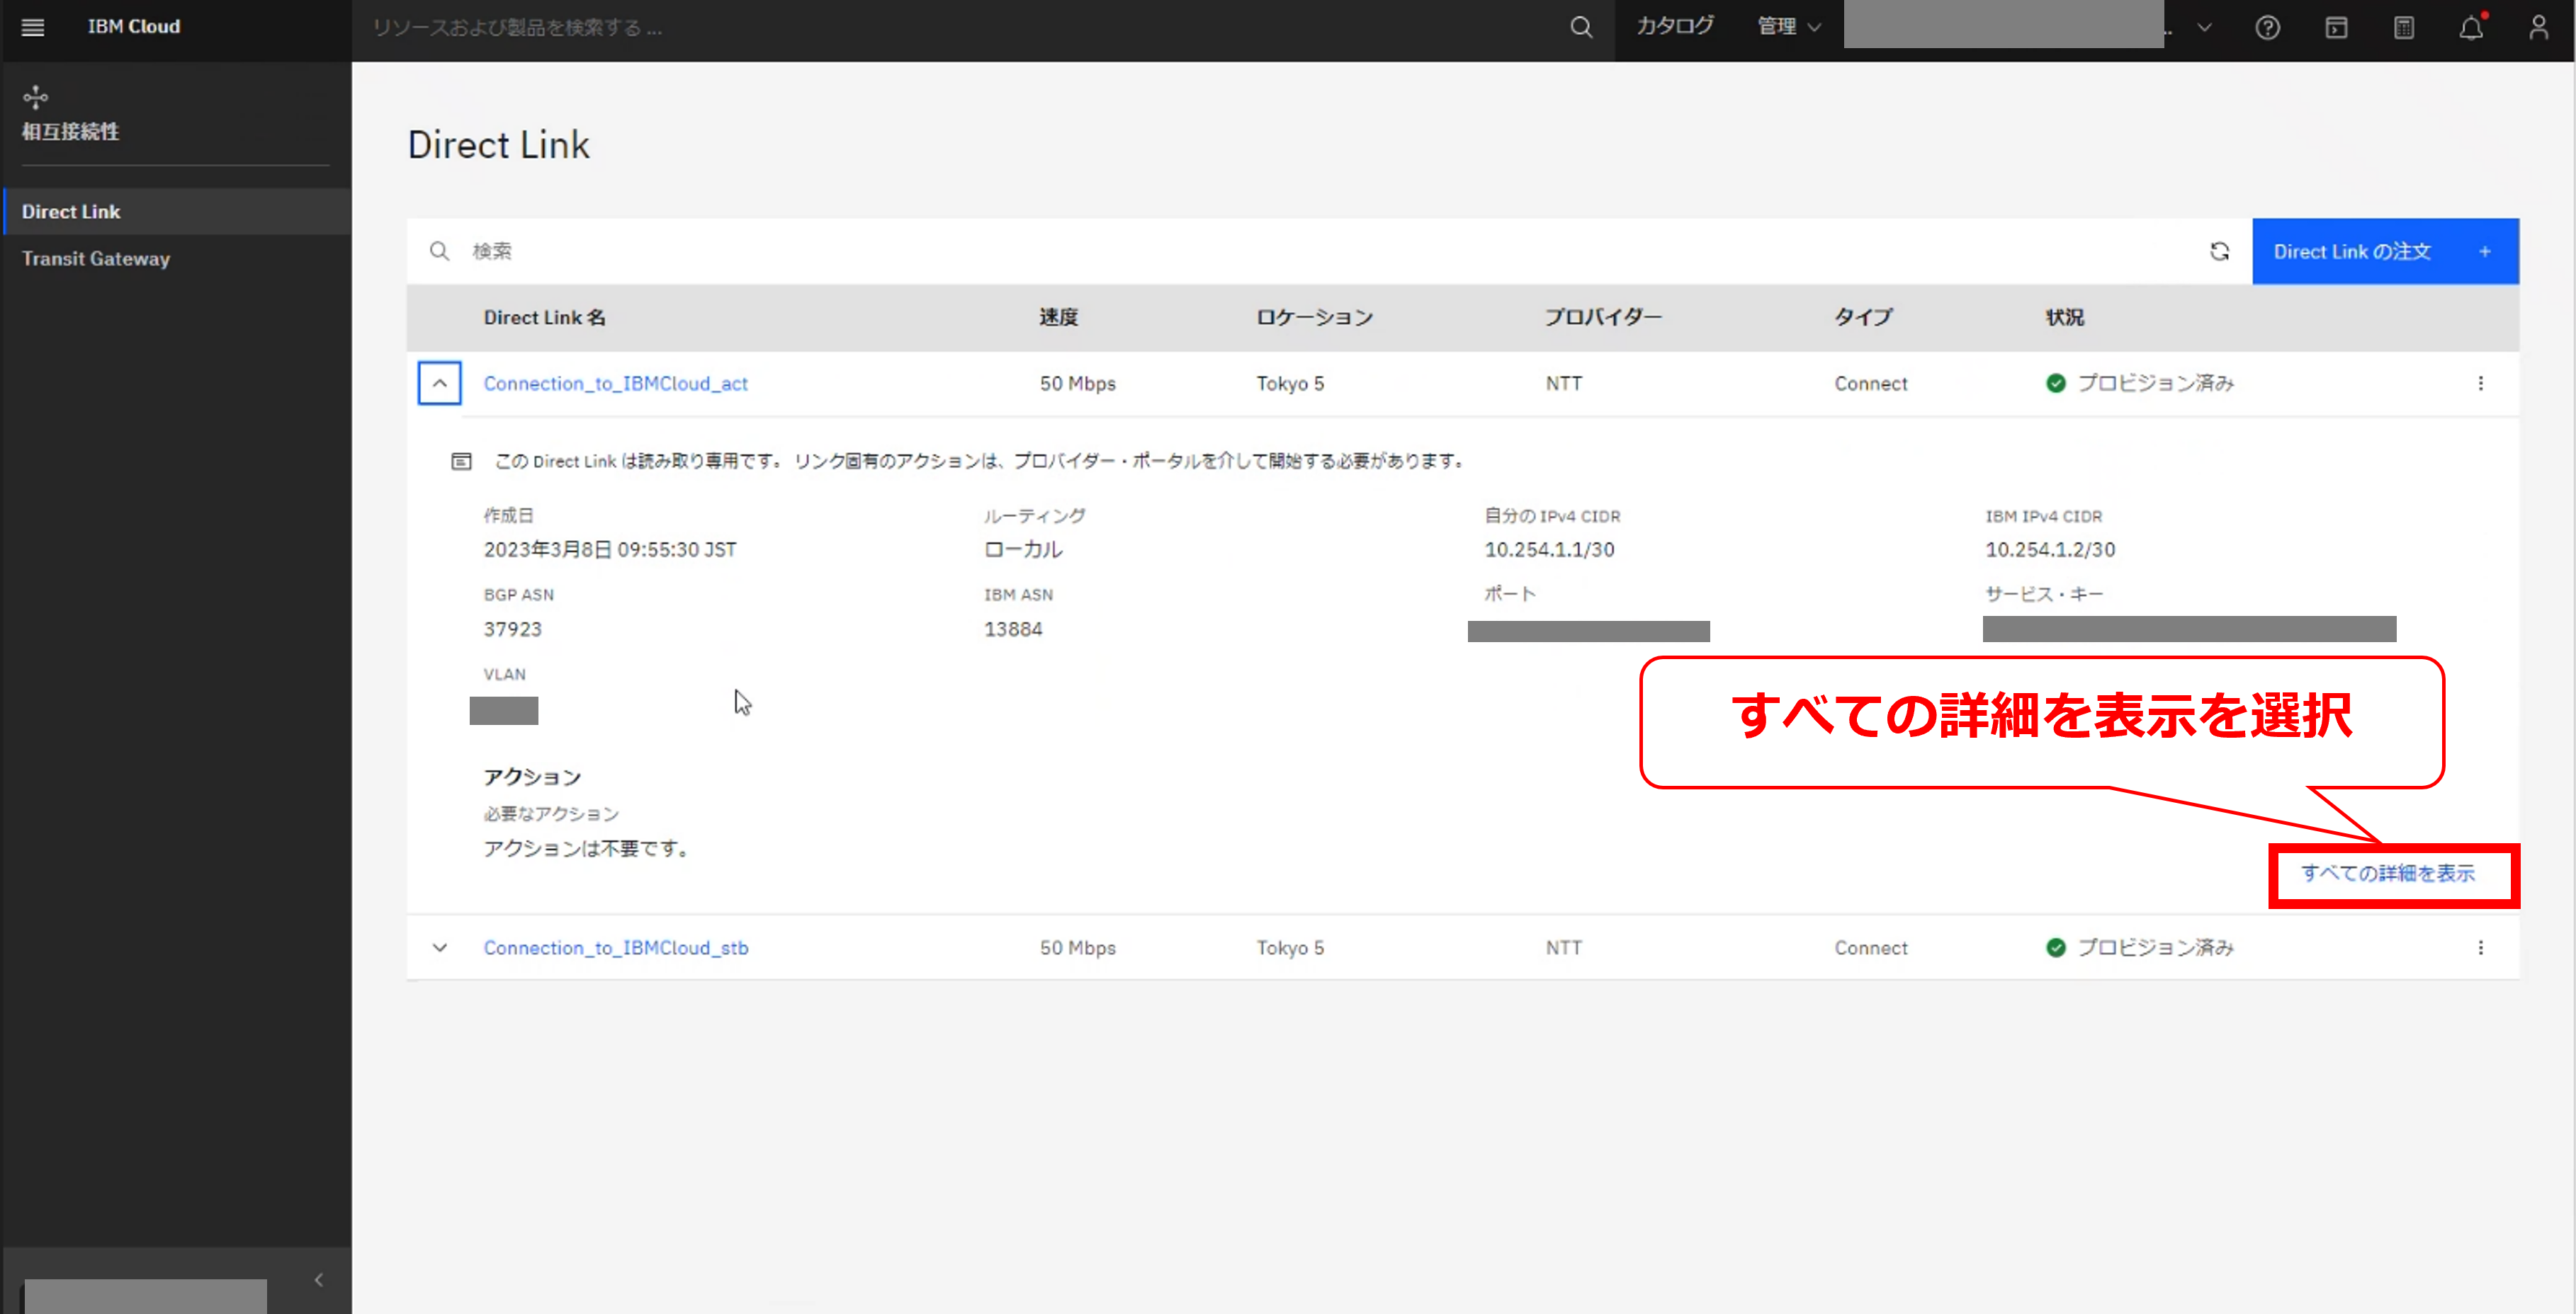2576x1314 pixels.
Task: Click the global search magnifier icon
Action: [x=1580, y=27]
